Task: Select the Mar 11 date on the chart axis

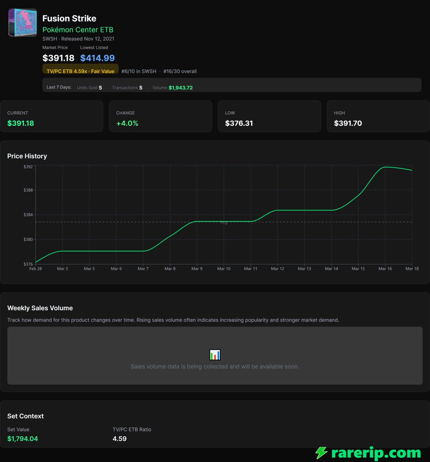Action: (251, 269)
